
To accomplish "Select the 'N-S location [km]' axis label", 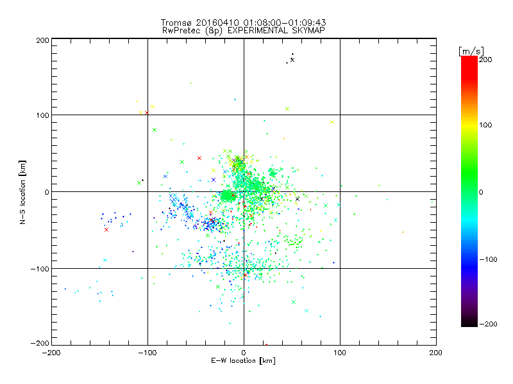I will coord(22,192).
